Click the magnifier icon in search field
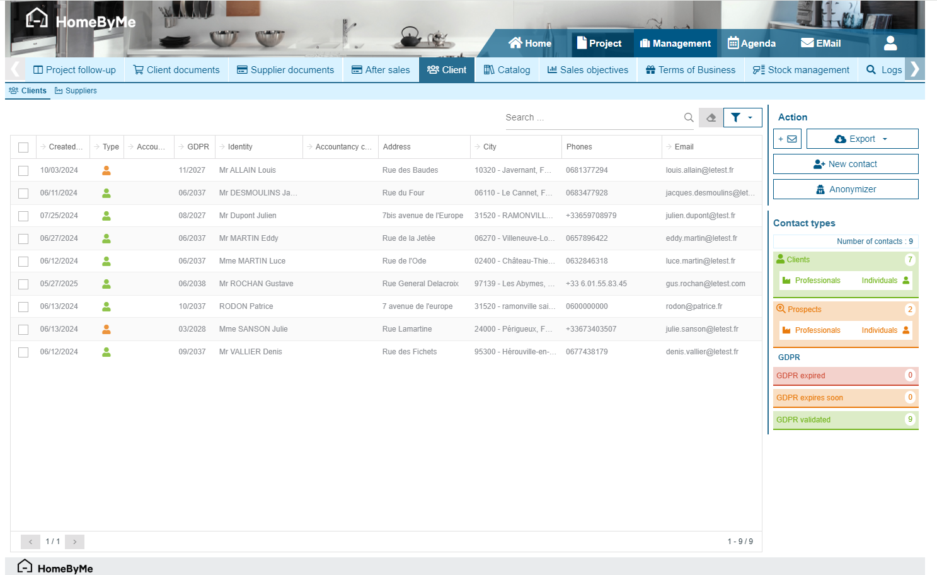 [x=689, y=117]
